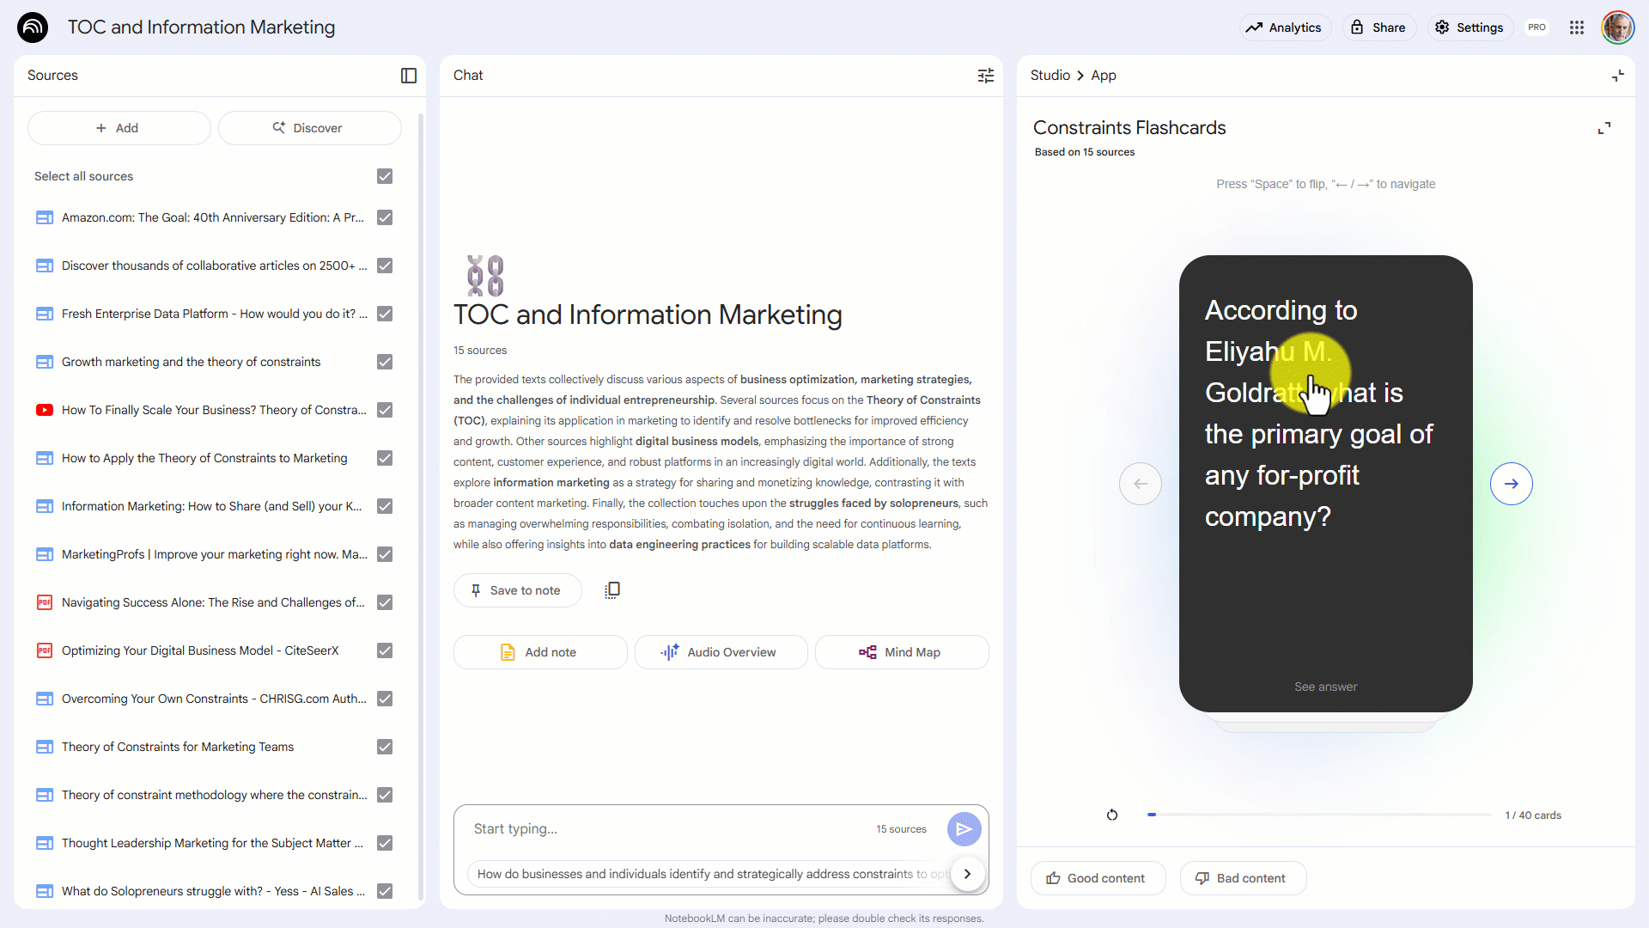Generate a Mind Map
This screenshot has height=928, width=1649.
pyautogui.click(x=901, y=652)
